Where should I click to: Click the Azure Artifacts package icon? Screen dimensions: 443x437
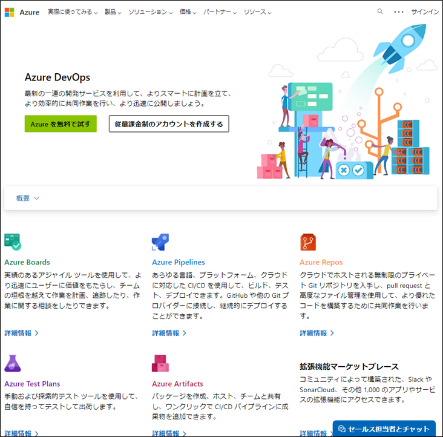[x=160, y=363]
